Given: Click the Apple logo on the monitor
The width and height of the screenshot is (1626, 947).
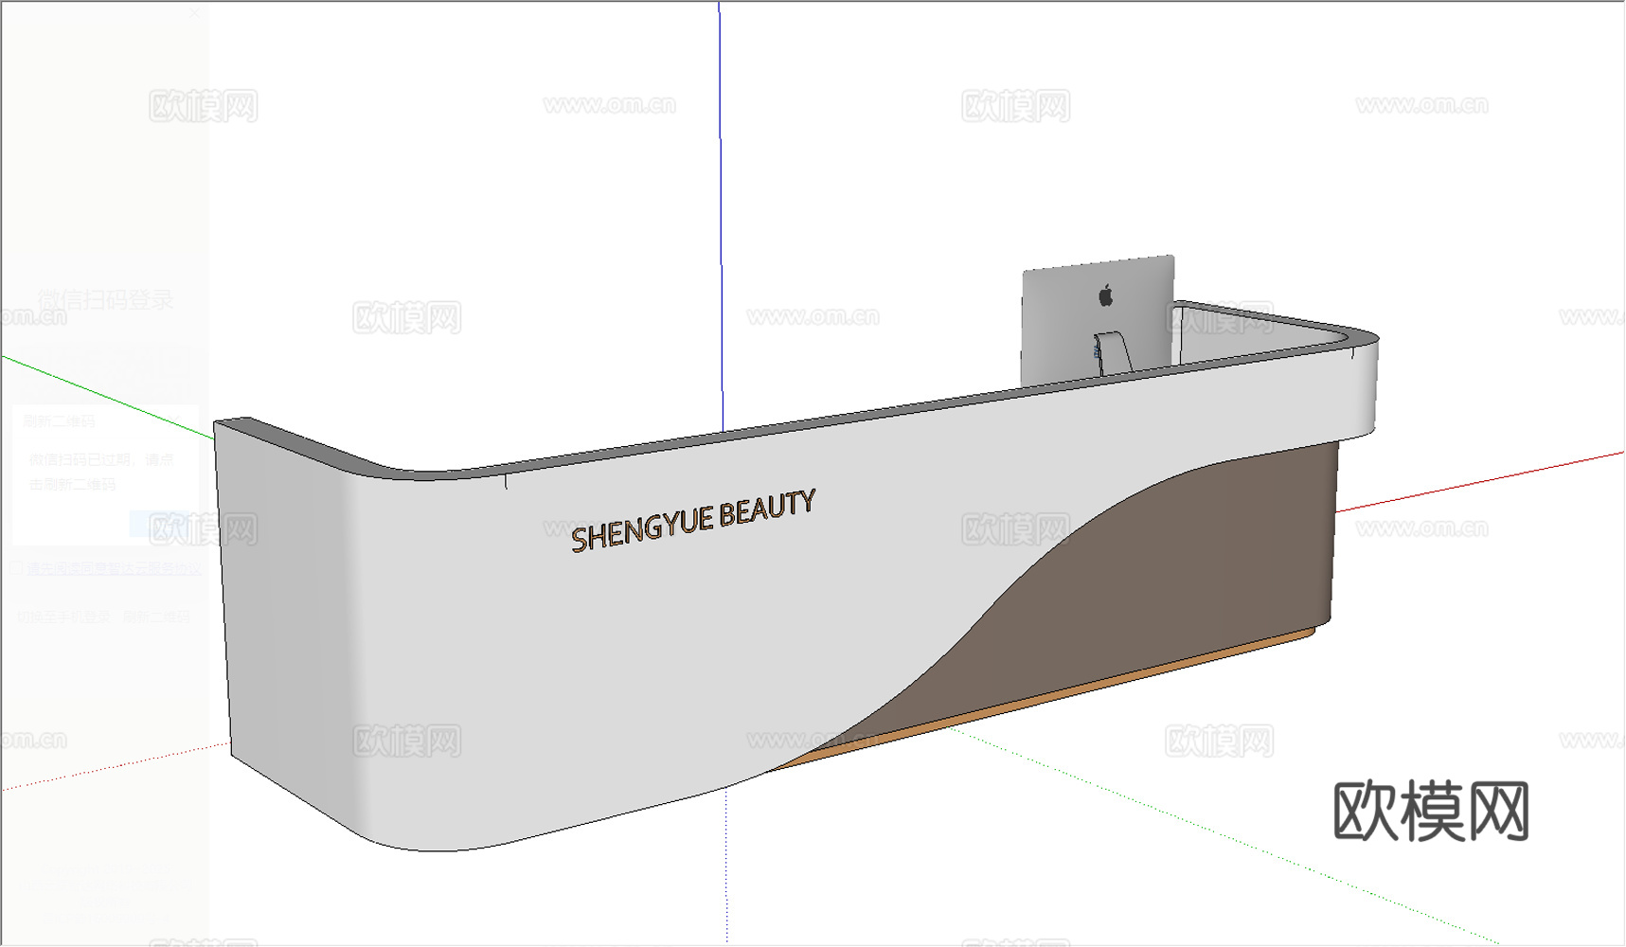Looking at the screenshot, I should [1105, 295].
